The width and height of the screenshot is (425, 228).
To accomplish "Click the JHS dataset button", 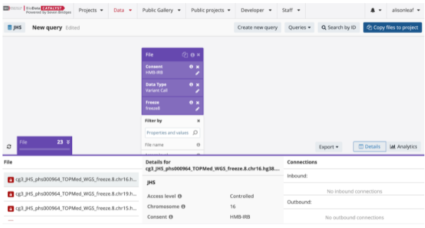I will pyautogui.click(x=14, y=28).
